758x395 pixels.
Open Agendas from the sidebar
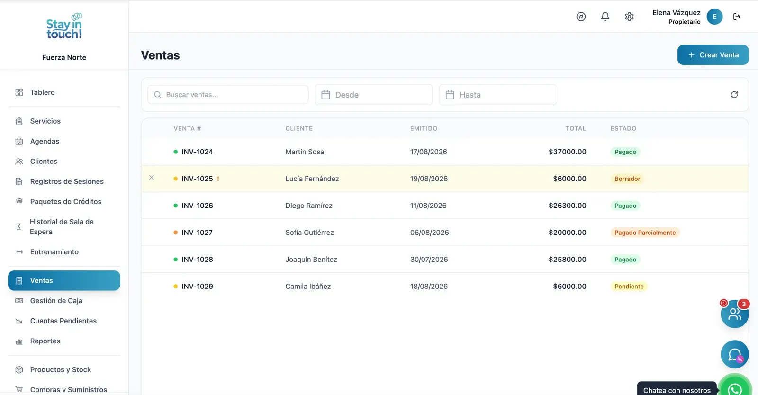pyautogui.click(x=64, y=141)
